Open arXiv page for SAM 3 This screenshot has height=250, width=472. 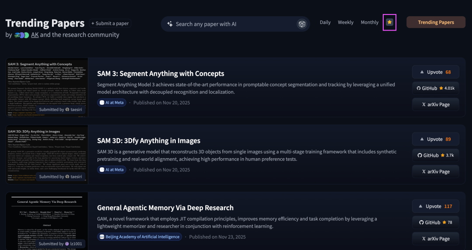click(x=435, y=104)
